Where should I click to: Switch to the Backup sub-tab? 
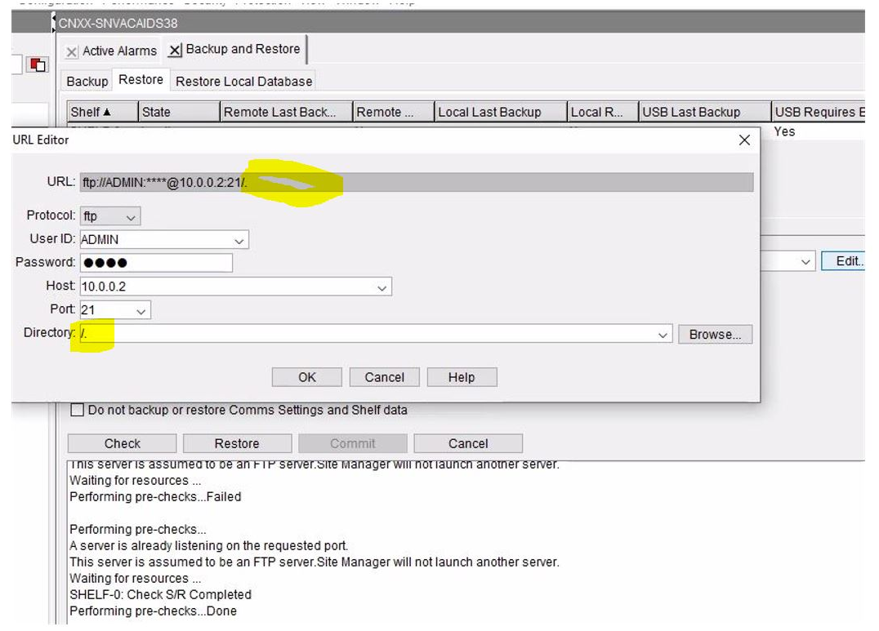[x=87, y=81]
